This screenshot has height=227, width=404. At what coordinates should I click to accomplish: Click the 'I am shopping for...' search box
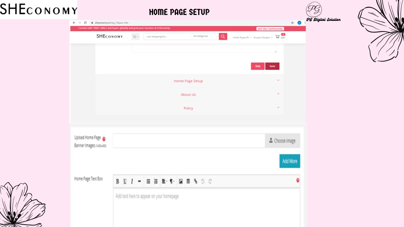pyautogui.click(x=167, y=37)
